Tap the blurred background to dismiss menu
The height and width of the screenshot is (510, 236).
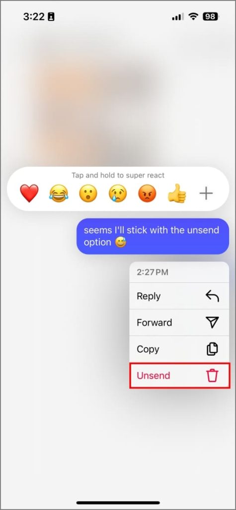click(65, 423)
